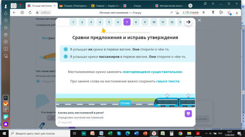Viewport: 245px width, 137px height.
Task: Bookmark this page
Action: (x=204, y=13)
